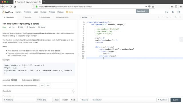
Task: Switch to the Solution tab
Action: pyautogui.click(x=27, y=17)
